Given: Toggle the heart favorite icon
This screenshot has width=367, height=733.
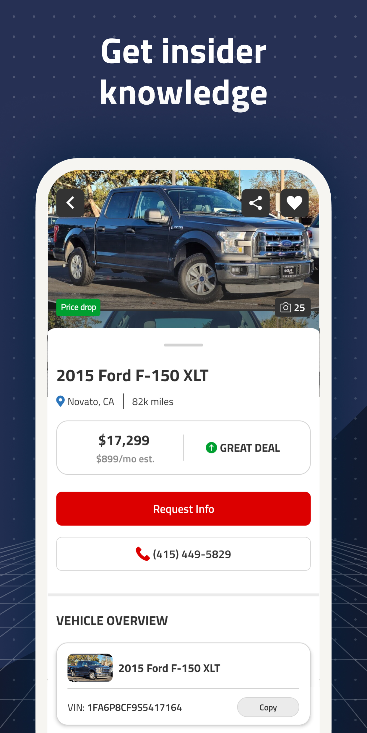Looking at the screenshot, I should 294,203.
